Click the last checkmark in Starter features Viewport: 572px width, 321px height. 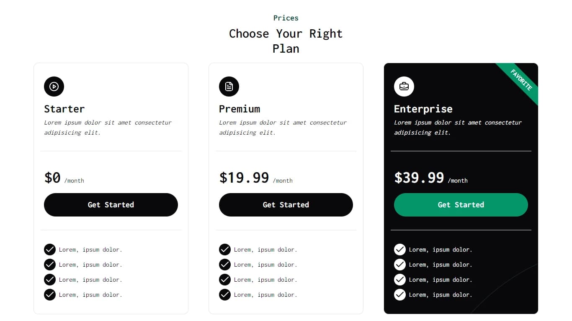click(x=50, y=295)
